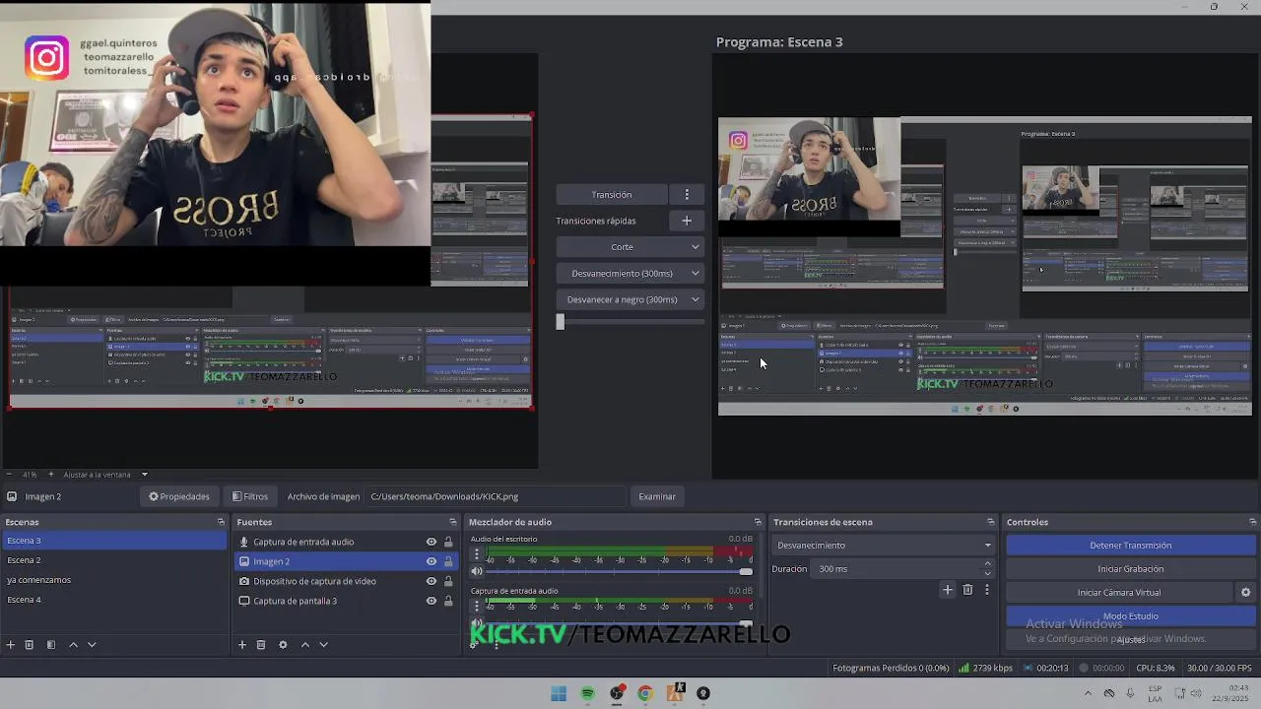Move selected scene up with the arrow
The image size is (1261, 709).
coord(73,645)
